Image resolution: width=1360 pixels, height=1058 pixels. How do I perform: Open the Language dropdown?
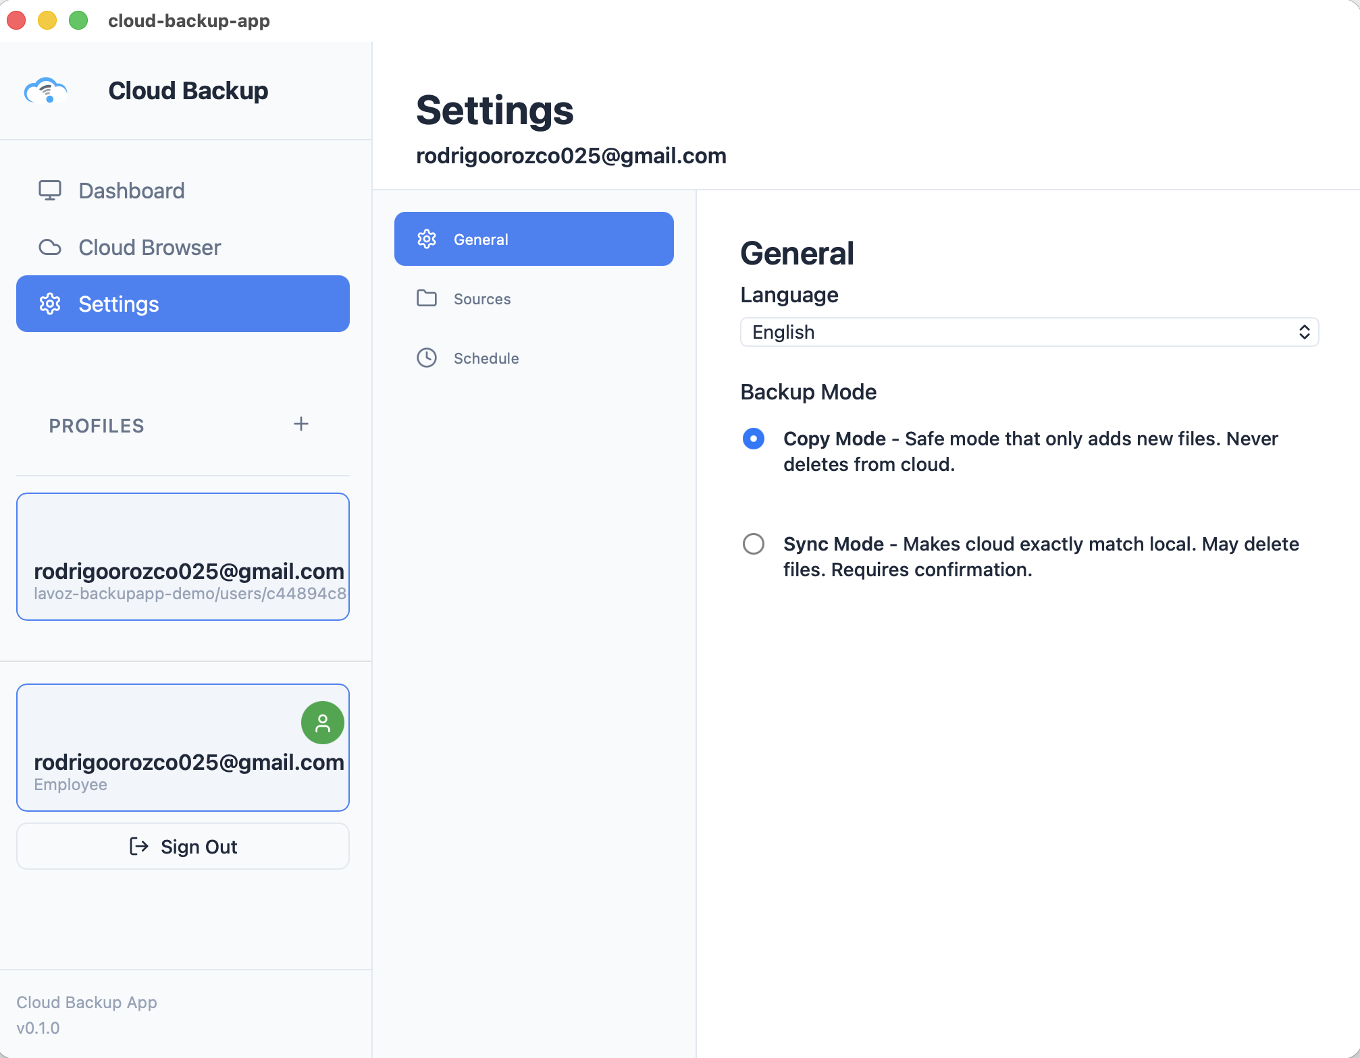pyautogui.click(x=1028, y=332)
